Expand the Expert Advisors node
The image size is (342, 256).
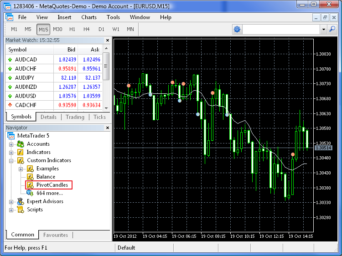(11, 202)
